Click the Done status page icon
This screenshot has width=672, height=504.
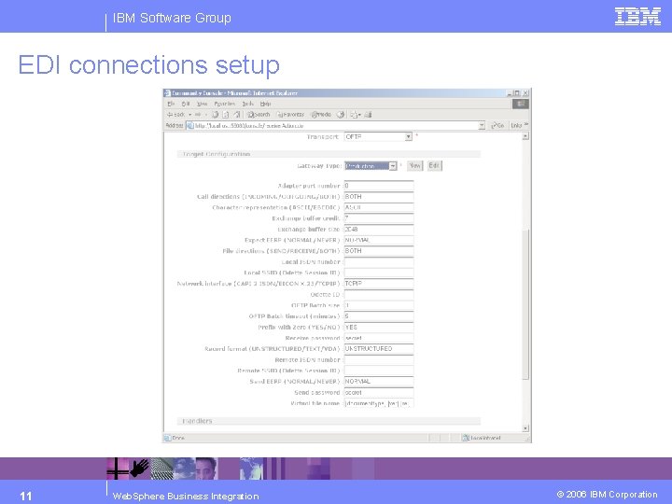point(168,438)
